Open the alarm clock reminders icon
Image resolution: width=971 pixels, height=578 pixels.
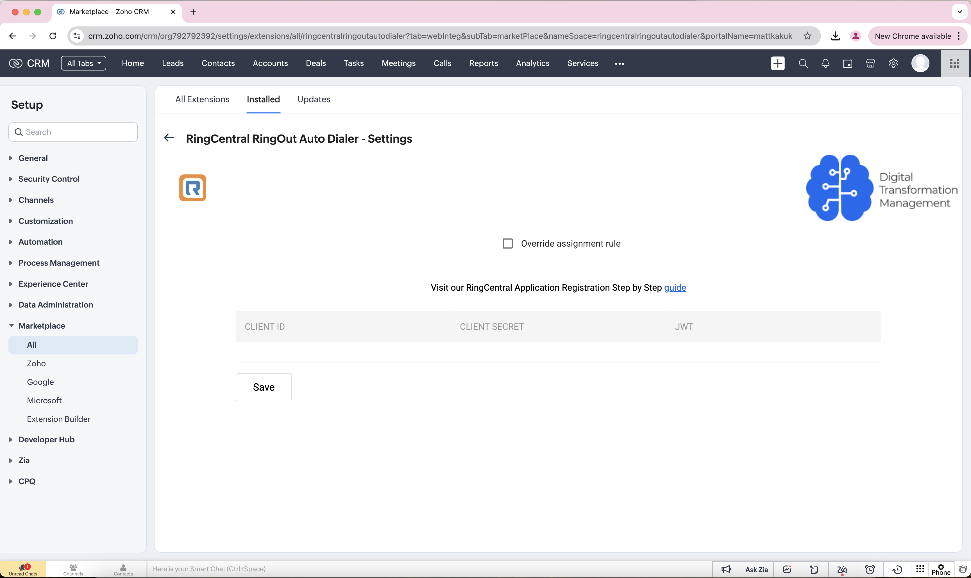870,569
